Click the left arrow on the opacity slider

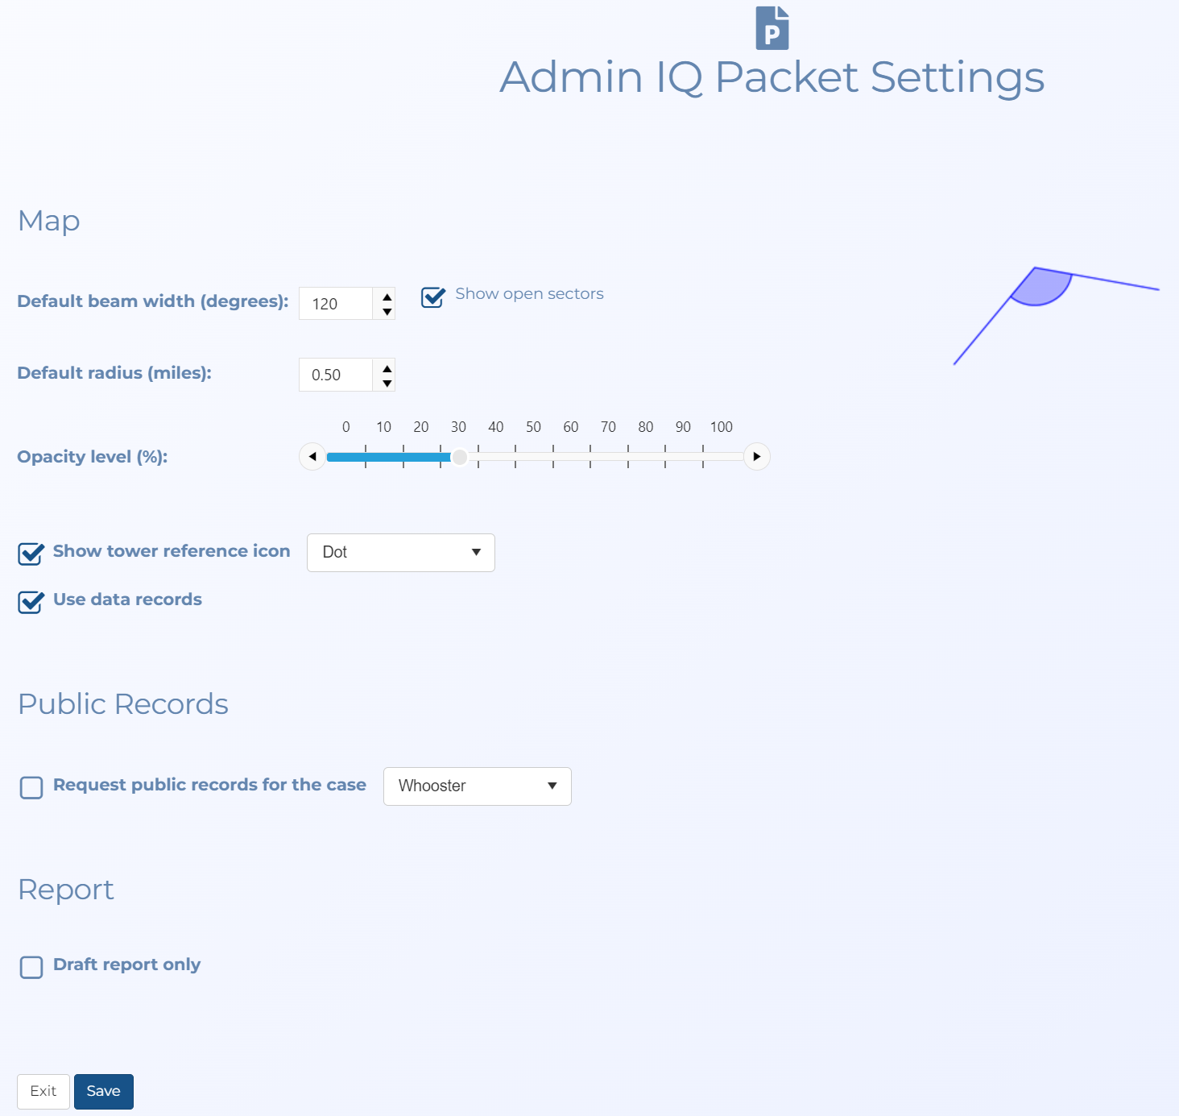312,456
